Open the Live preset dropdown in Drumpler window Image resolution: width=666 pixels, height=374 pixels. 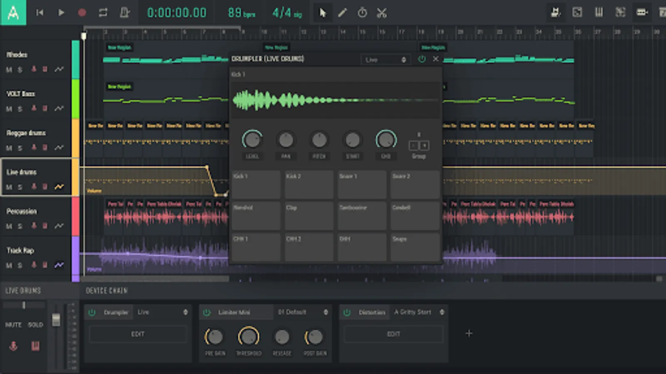(385, 60)
